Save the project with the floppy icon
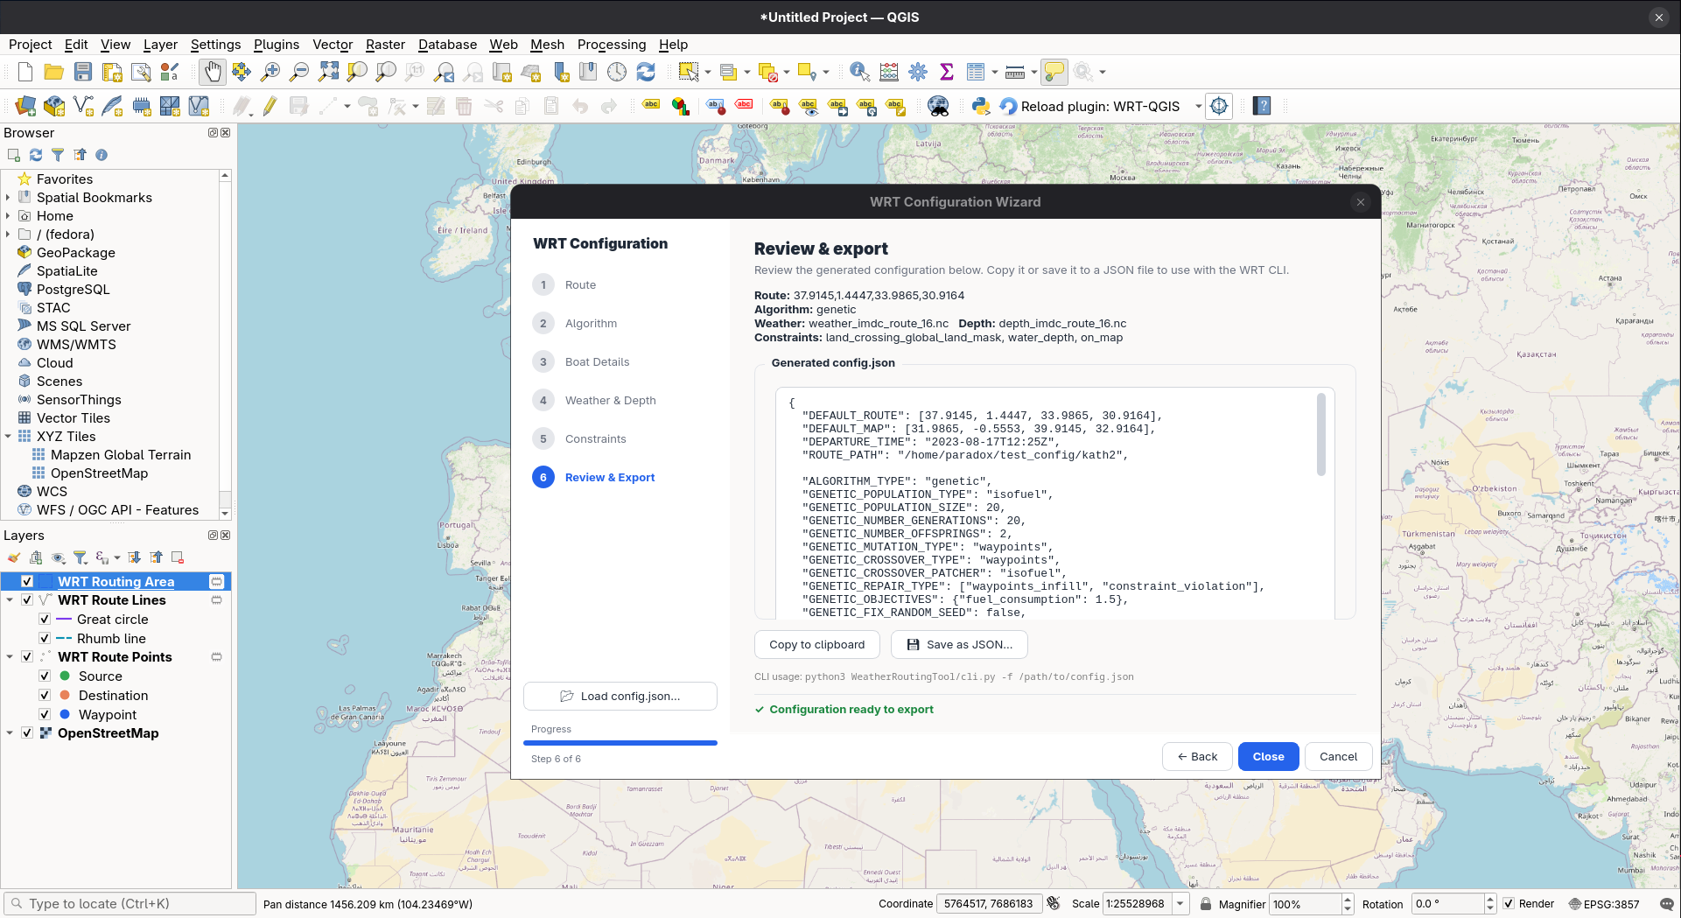1681x918 pixels. (x=83, y=72)
